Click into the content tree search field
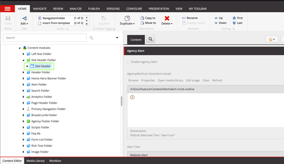 (x=45, y=38)
